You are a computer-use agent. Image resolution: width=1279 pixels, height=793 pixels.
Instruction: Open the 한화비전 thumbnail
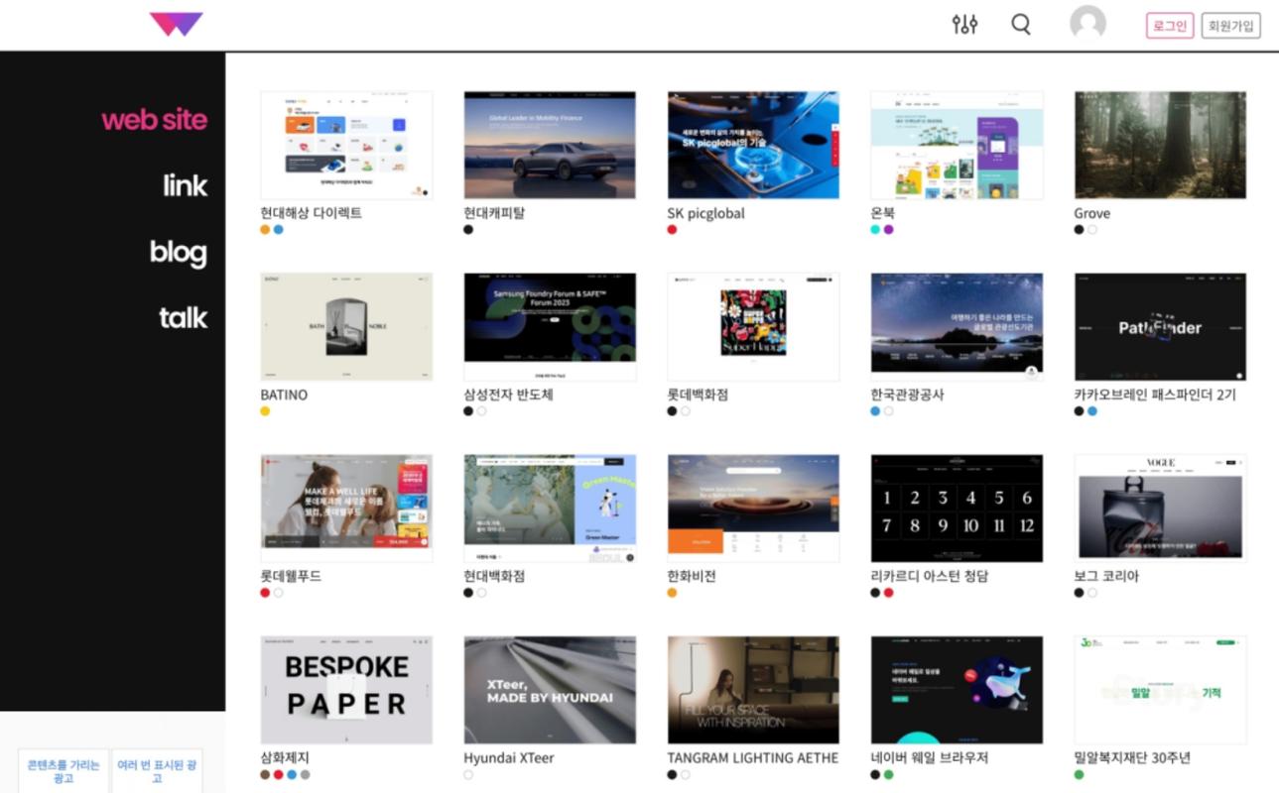coord(753,508)
